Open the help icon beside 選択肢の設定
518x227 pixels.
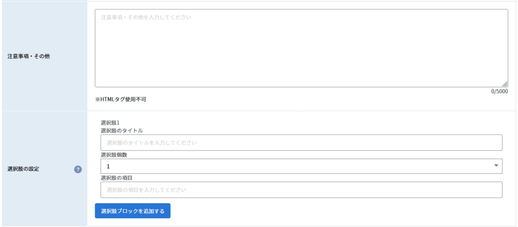[78, 169]
